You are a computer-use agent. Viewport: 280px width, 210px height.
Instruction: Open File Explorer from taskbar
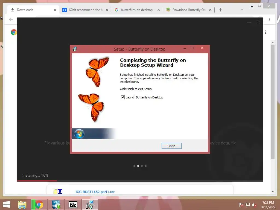coord(22,205)
